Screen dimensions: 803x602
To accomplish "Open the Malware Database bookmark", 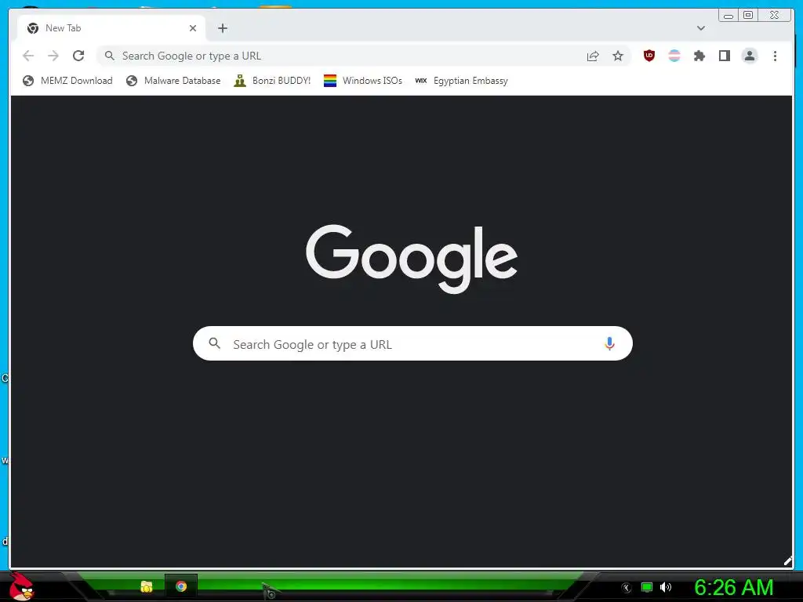I will tap(173, 81).
